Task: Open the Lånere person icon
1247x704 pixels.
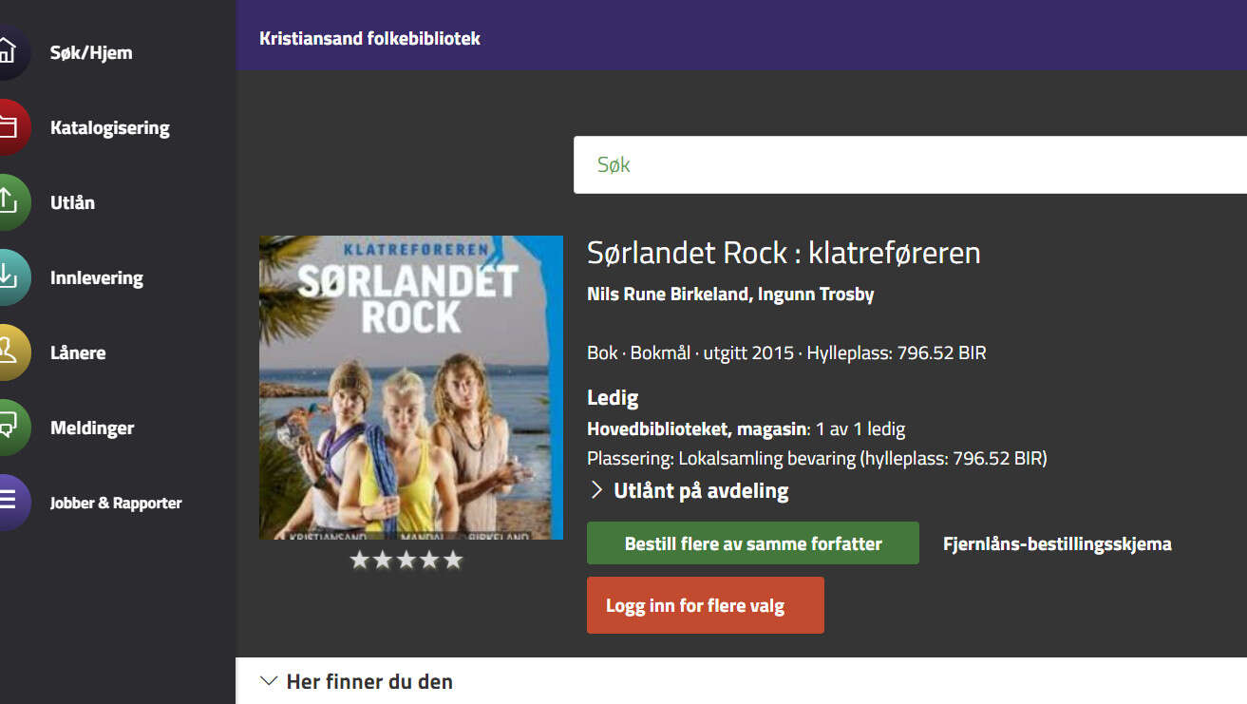Action: (x=8, y=352)
